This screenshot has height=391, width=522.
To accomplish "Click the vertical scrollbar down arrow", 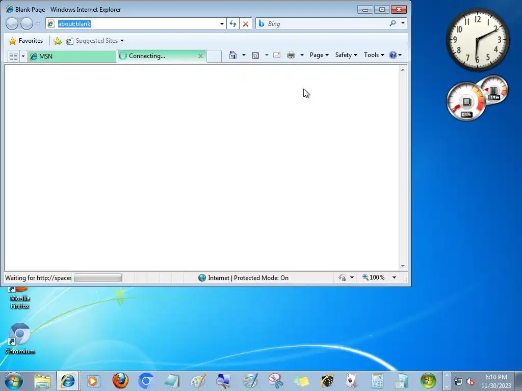I will point(403,266).
